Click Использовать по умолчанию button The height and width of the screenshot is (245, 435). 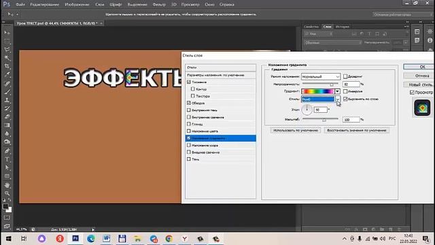pos(296,130)
